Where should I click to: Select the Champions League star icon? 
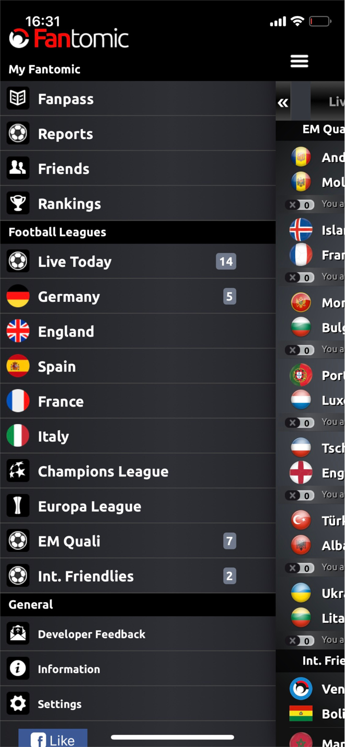tap(18, 471)
